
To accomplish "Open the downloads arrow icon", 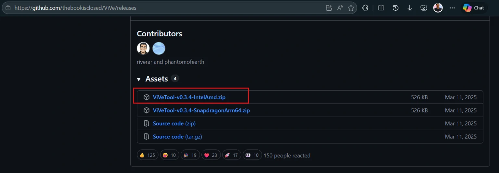I will (410, 8).
